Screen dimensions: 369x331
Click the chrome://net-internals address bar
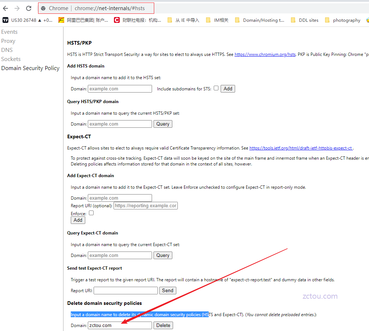tap(109, 8)
